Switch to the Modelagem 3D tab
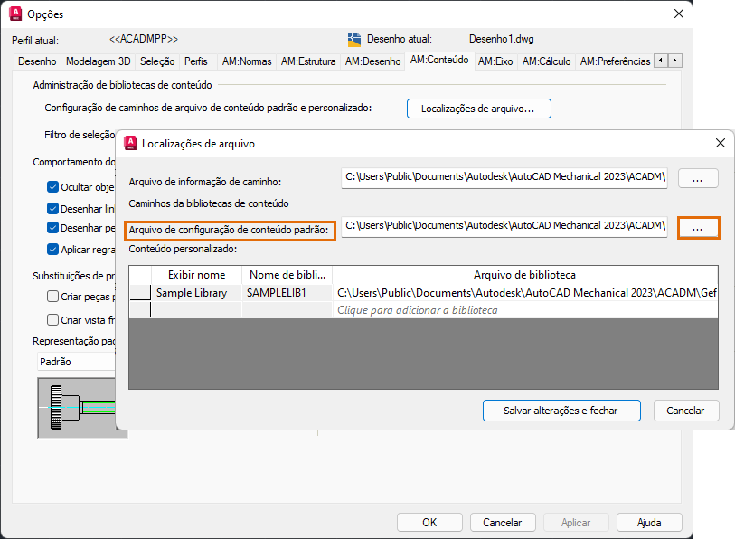 click(x=98, y=61)
